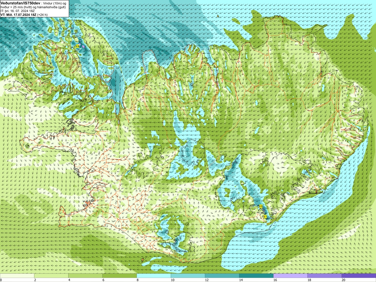Click the 10–12 m/s turquoise legend swatch

tap(188, 276)
